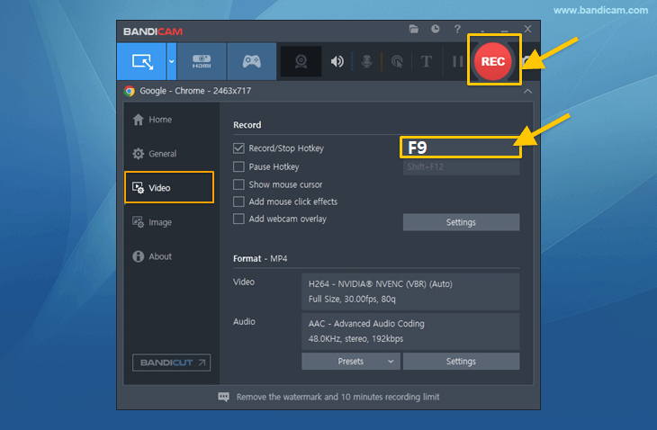
Task: Toggle the text overlay T icon
Action: point(426,61)
